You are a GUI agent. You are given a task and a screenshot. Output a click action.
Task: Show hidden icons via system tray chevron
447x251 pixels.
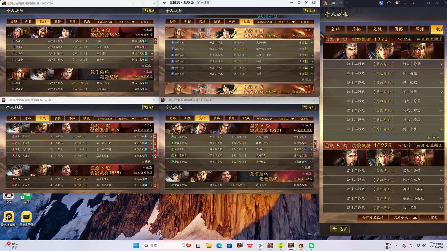pos(396,246)
